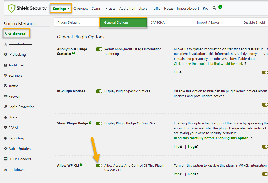Viewport: 268px width, 183px height.
Task: Click the ShieldSecurity shield logo
Action: (x=11, y=8)
